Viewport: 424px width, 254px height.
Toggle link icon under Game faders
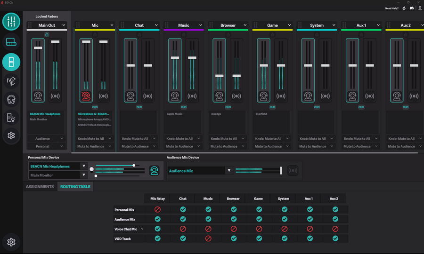coord(272,107)
